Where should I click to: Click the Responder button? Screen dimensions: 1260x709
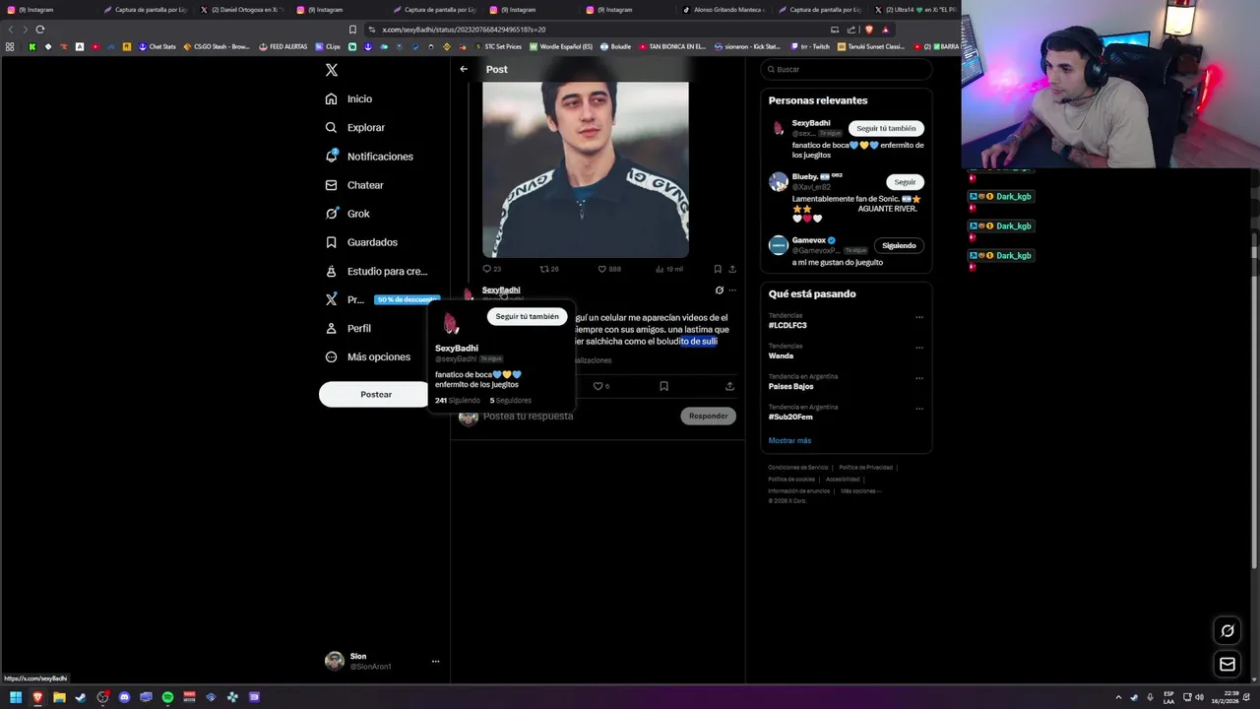pyautogui.click(x=708, y=417)
